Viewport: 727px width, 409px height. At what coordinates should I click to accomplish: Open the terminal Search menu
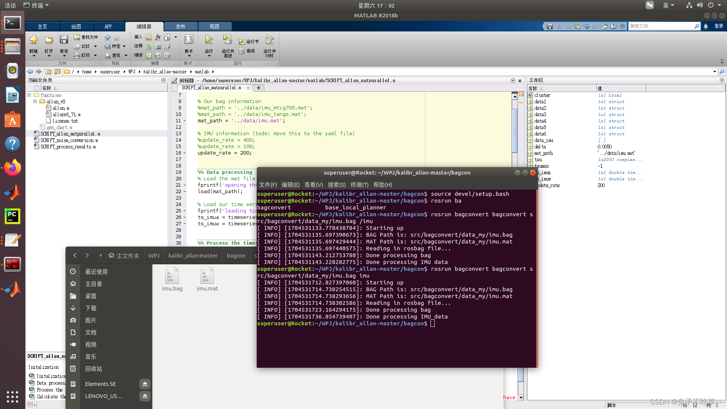click(337, 185)
